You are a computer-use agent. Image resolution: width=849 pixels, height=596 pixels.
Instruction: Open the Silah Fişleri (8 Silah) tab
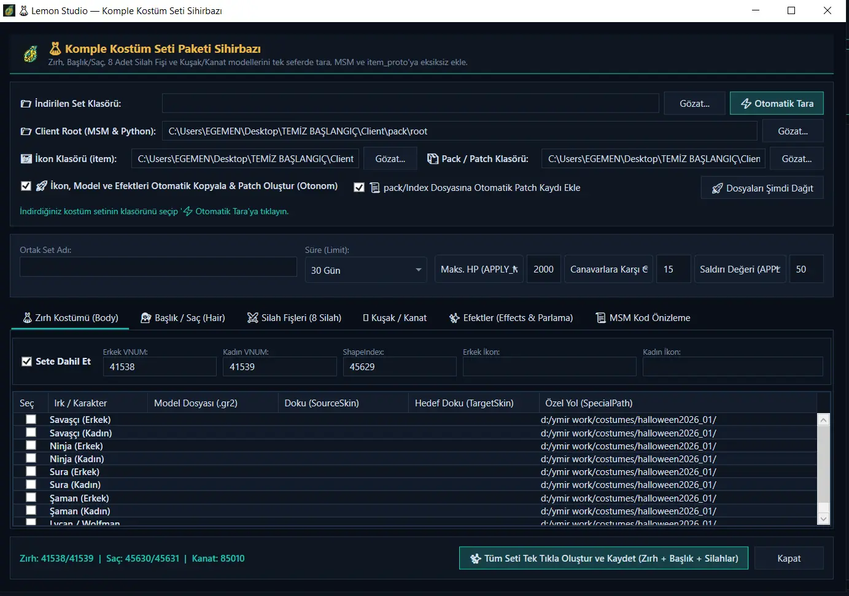click(294, 318)
